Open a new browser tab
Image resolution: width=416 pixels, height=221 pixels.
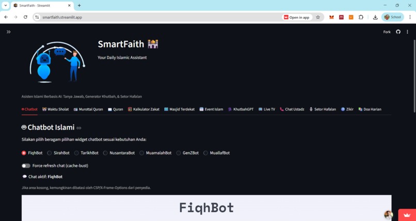coord(79,5)
